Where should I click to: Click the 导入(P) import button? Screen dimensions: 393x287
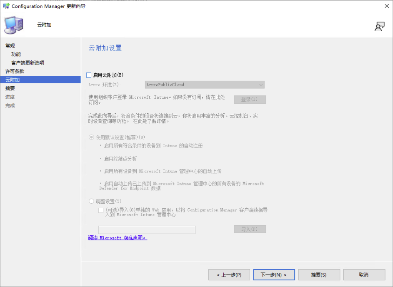tap(250, 229)
